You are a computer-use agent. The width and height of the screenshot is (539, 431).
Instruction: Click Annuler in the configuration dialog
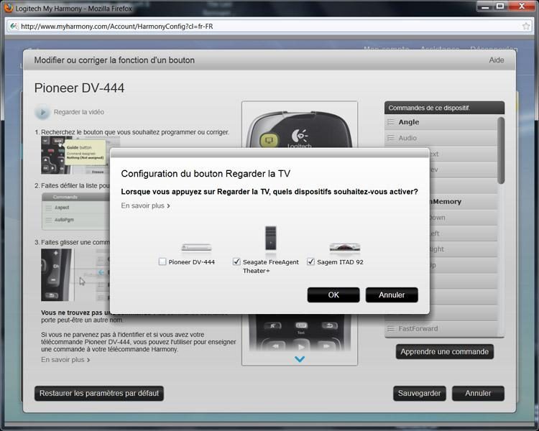point(392,295)
